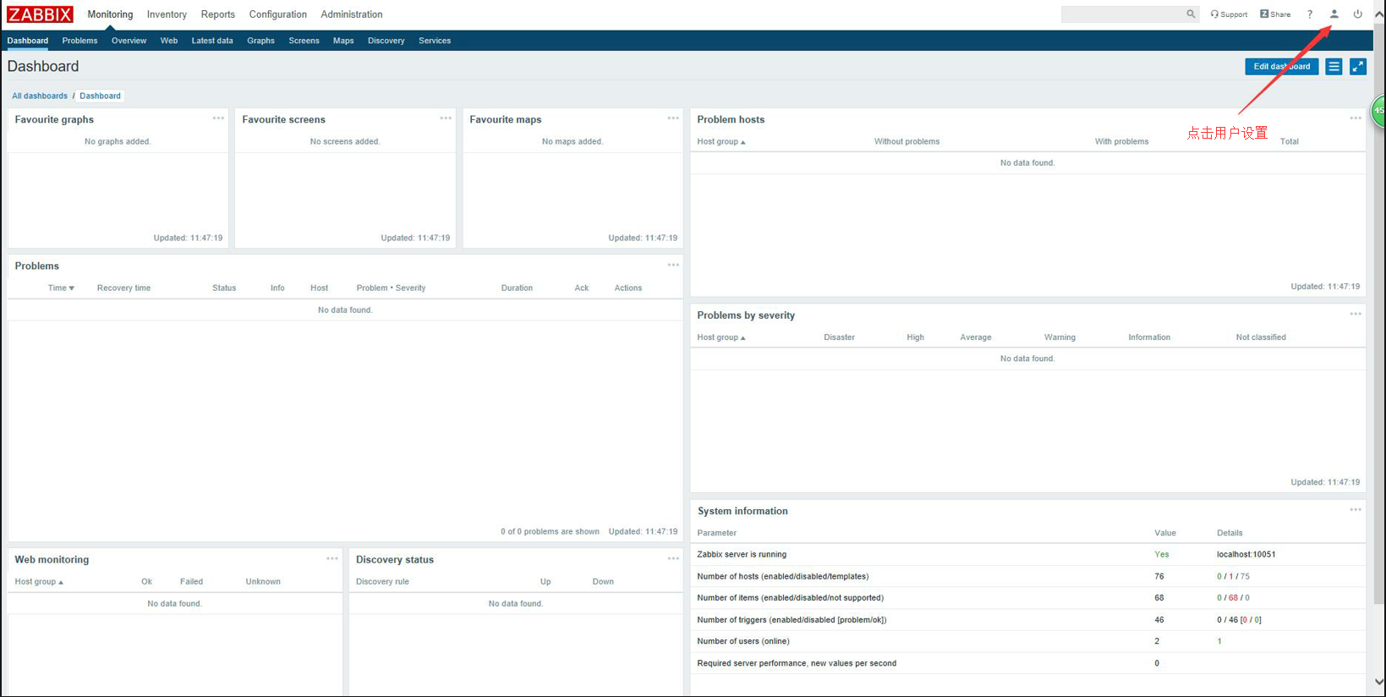Click the Discovery rule column header

[x=382, y=582]
